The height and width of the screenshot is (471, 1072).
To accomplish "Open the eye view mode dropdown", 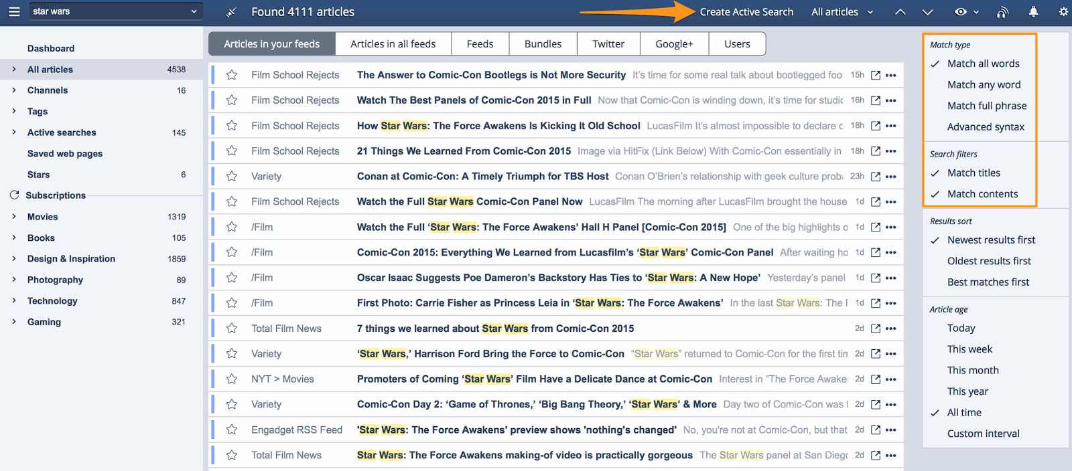I will [966, 12].
